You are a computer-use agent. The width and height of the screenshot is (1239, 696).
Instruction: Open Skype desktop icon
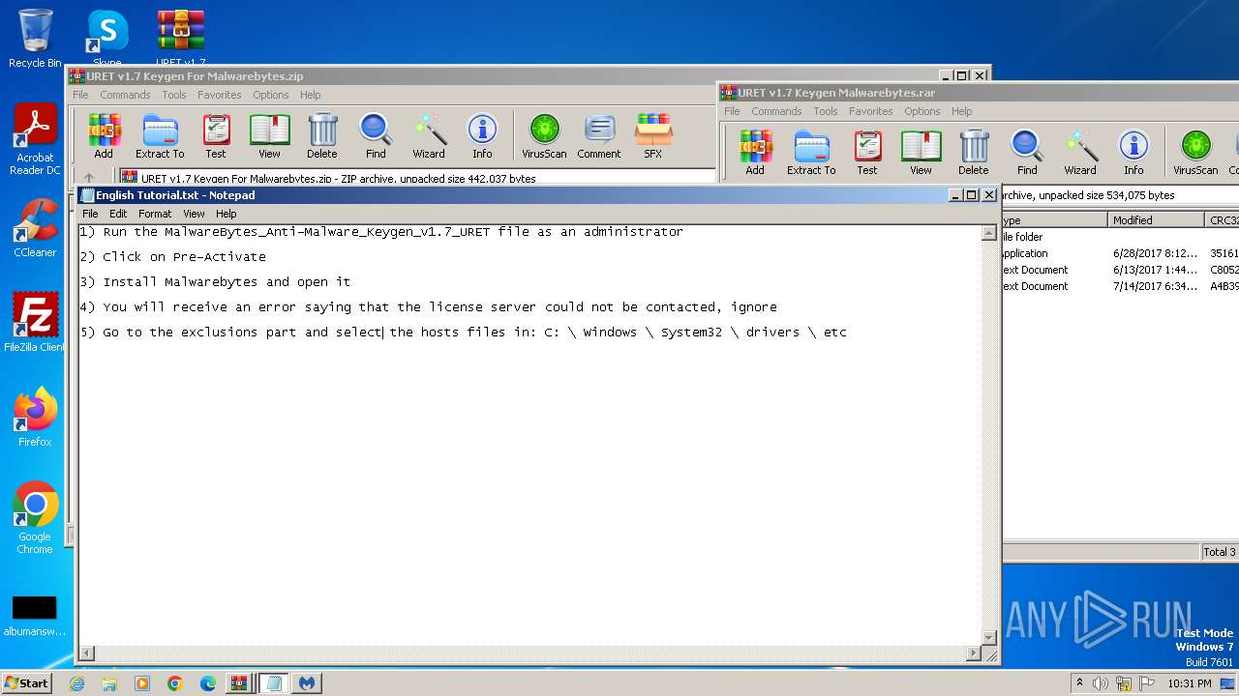coord(107,39)
